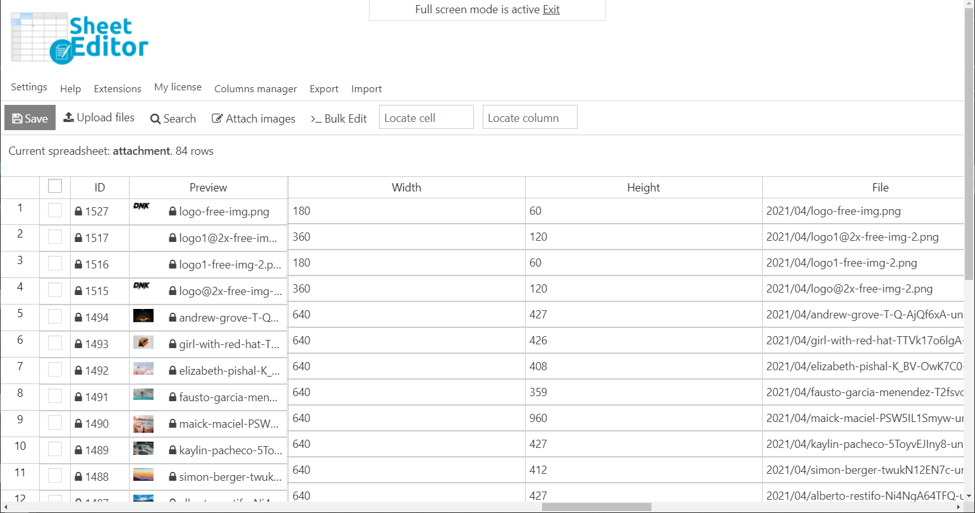This screenshot has height=513, width=975.
Task: Click the Exit full screen link
Action: pyautogui.click(x=551, y=9)
